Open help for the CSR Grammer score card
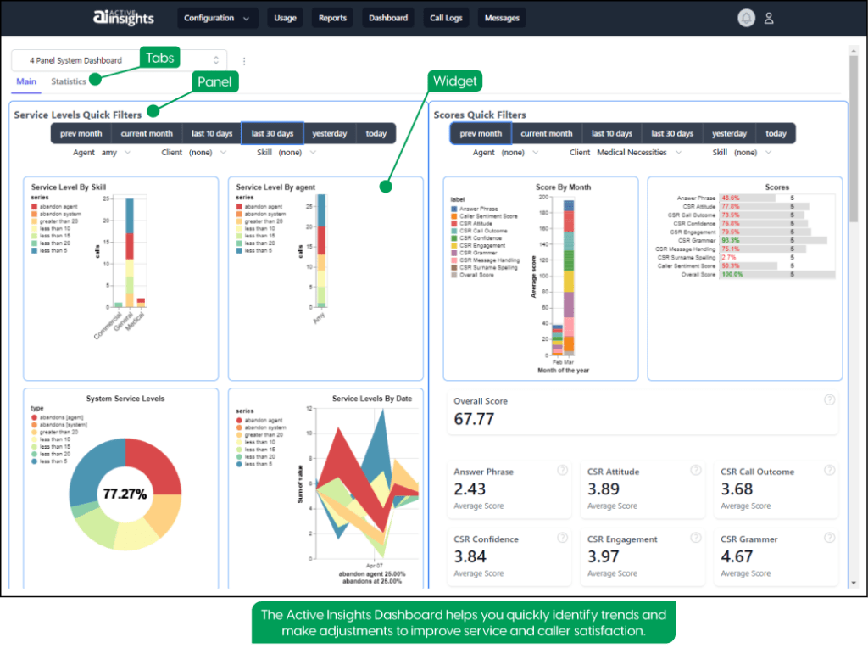 (829, 537)
